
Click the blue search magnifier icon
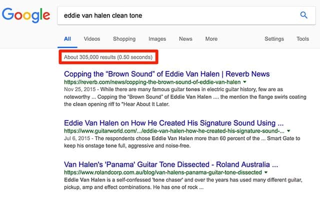(x=303, y=15)
